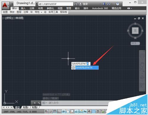Expand the 剪贴板 ribbon panel
The image size is (148, 115).
[x=64, y=12]
